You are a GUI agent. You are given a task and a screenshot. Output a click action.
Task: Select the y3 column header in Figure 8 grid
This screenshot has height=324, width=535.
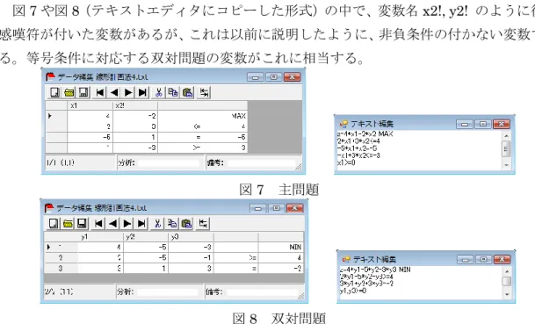point(191,237)
